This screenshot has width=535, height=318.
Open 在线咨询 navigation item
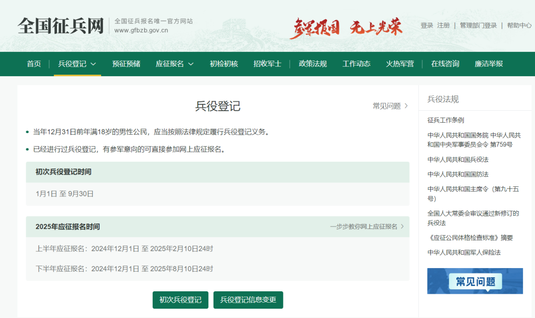point(445,64)
